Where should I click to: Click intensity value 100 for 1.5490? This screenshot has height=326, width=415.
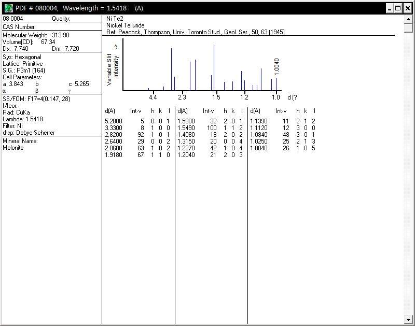click(212, 128)
